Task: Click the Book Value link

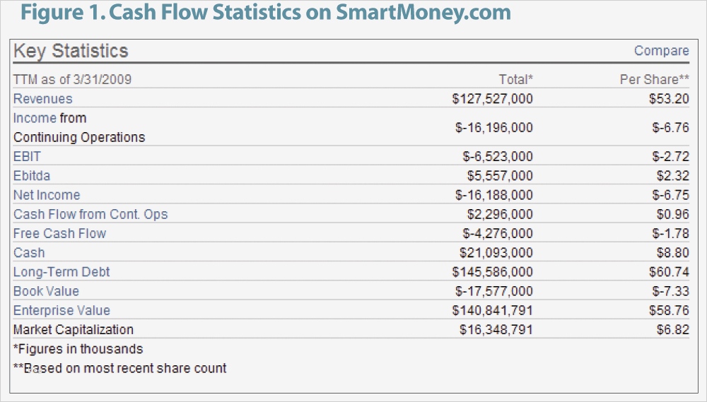Action: coord(46,291)
